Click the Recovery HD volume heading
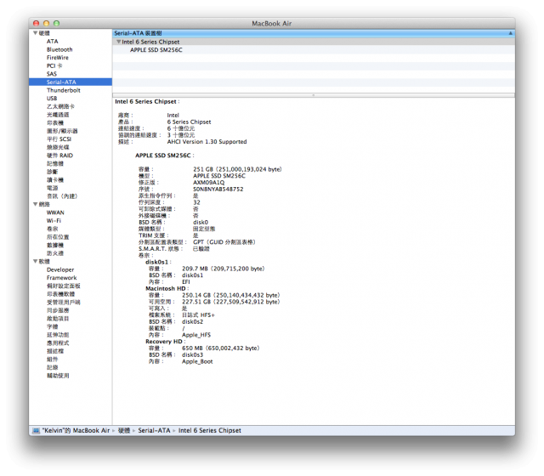Screen dimensions: 544x476 pos(164,342)
